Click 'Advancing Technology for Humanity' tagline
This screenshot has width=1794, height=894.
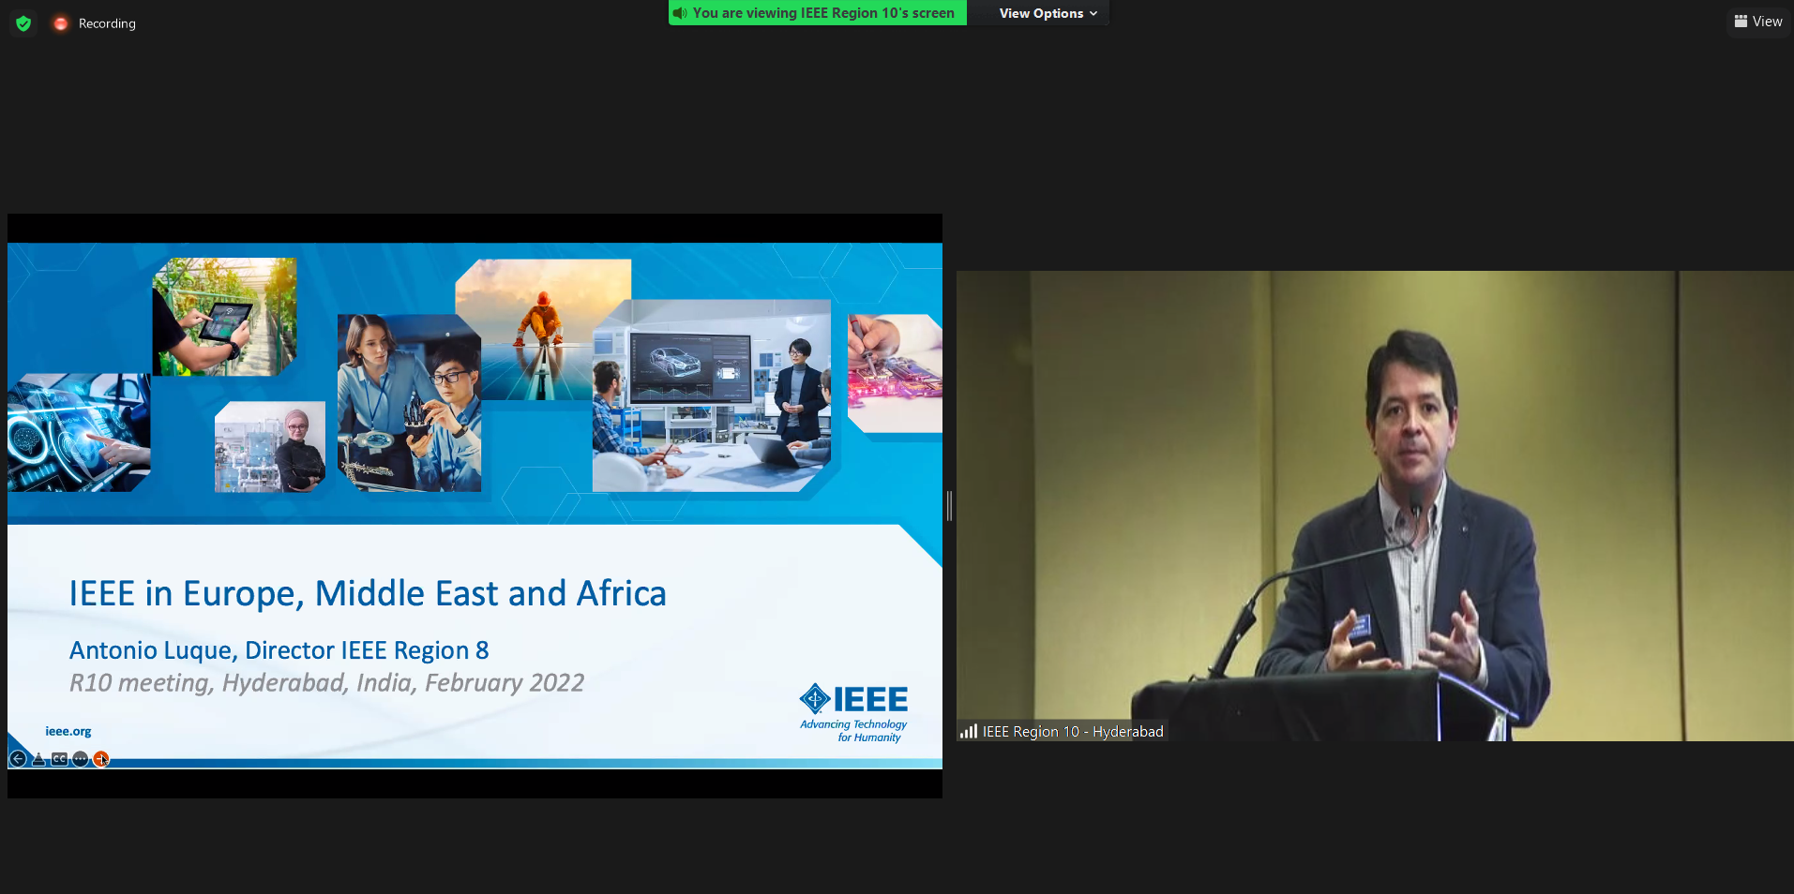(853, 731)
